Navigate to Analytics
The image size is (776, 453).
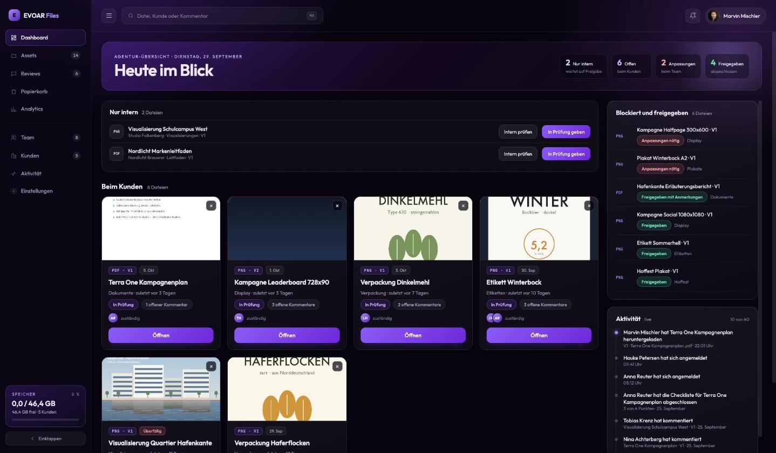tap(46, 109)
